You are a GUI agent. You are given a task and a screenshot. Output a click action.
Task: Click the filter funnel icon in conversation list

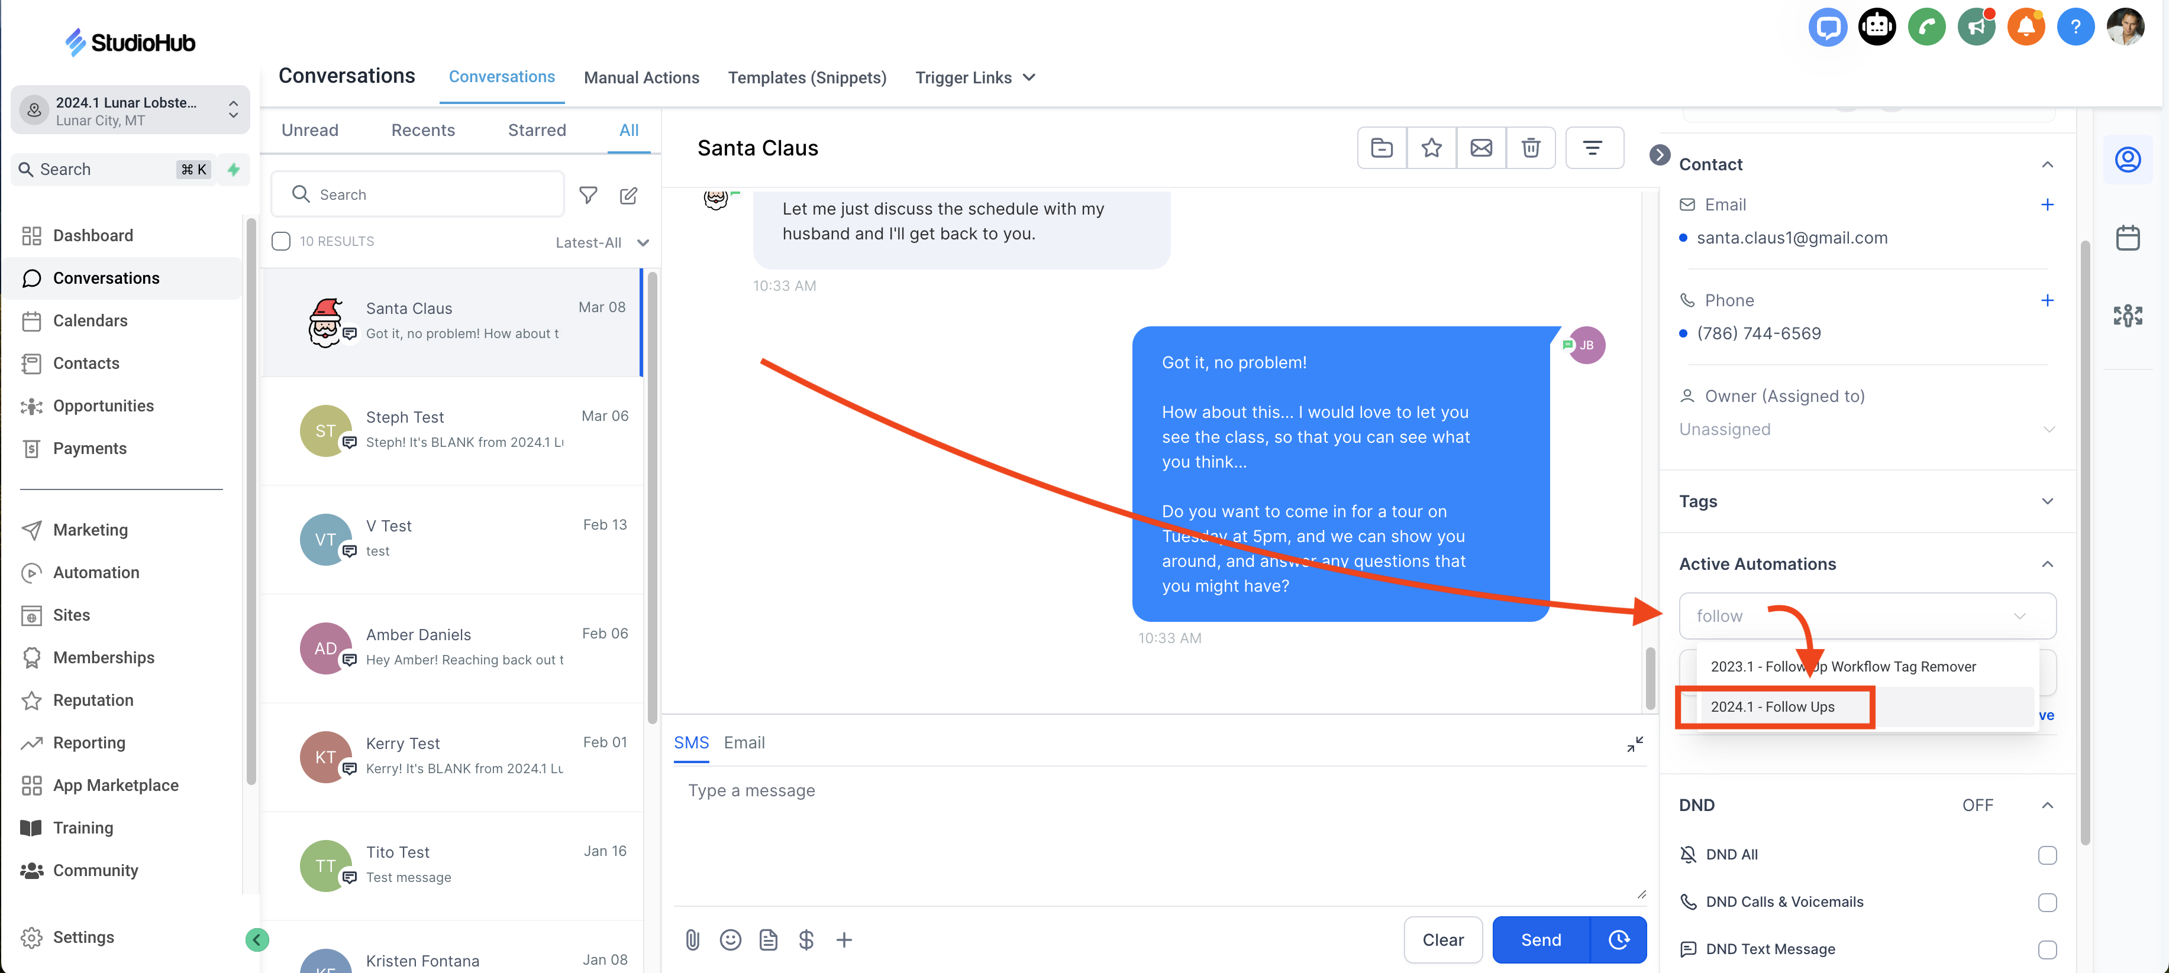pyautogui.click(x=588, y=195)
